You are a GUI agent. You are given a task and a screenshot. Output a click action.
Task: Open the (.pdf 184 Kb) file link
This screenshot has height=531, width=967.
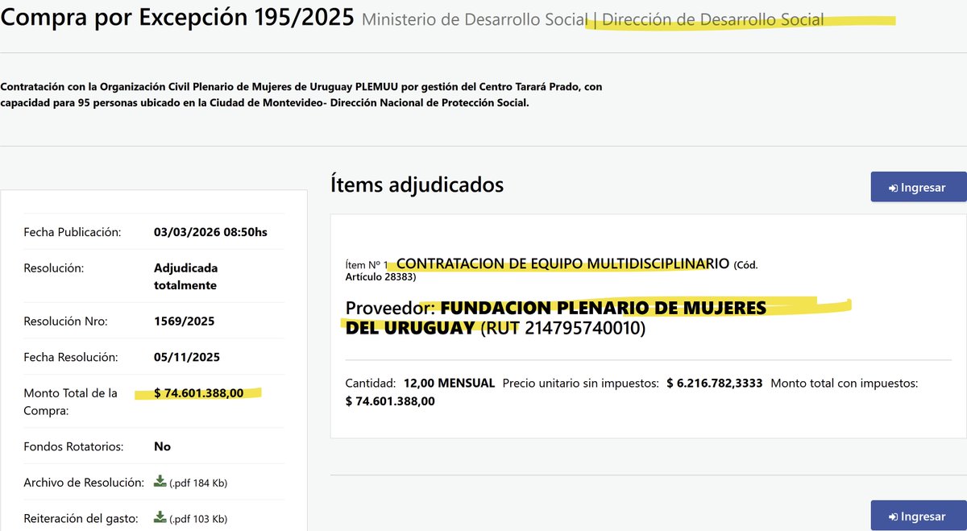point(198,483)
